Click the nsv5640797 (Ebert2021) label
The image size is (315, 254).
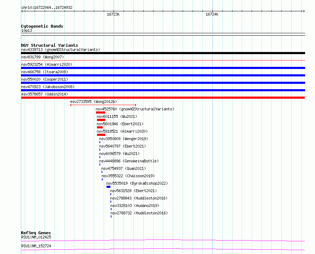point(122,146)
